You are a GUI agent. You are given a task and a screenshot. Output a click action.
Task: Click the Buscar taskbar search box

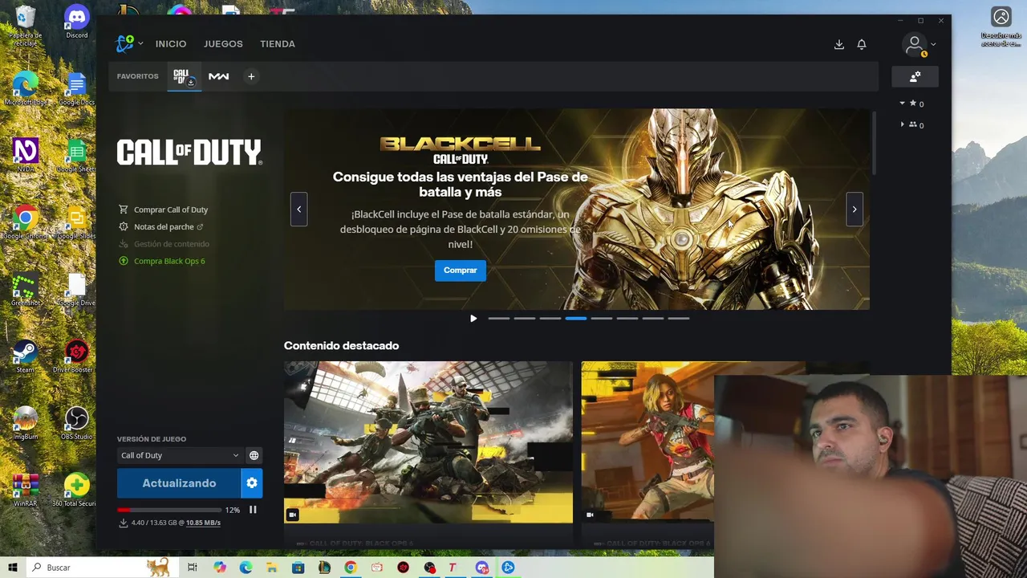coord(103,568)
